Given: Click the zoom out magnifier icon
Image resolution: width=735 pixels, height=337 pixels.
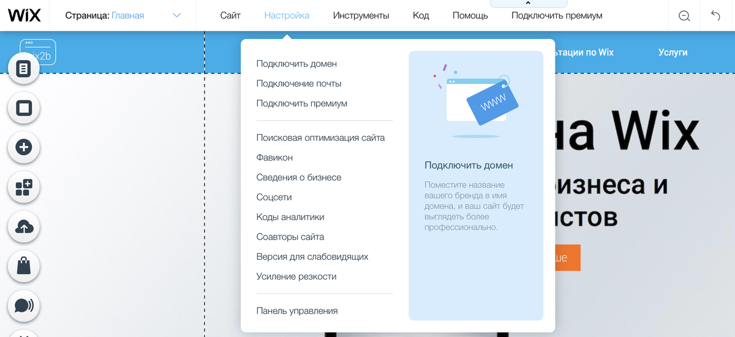Looking at the screenshot, I should coord(684,16).
